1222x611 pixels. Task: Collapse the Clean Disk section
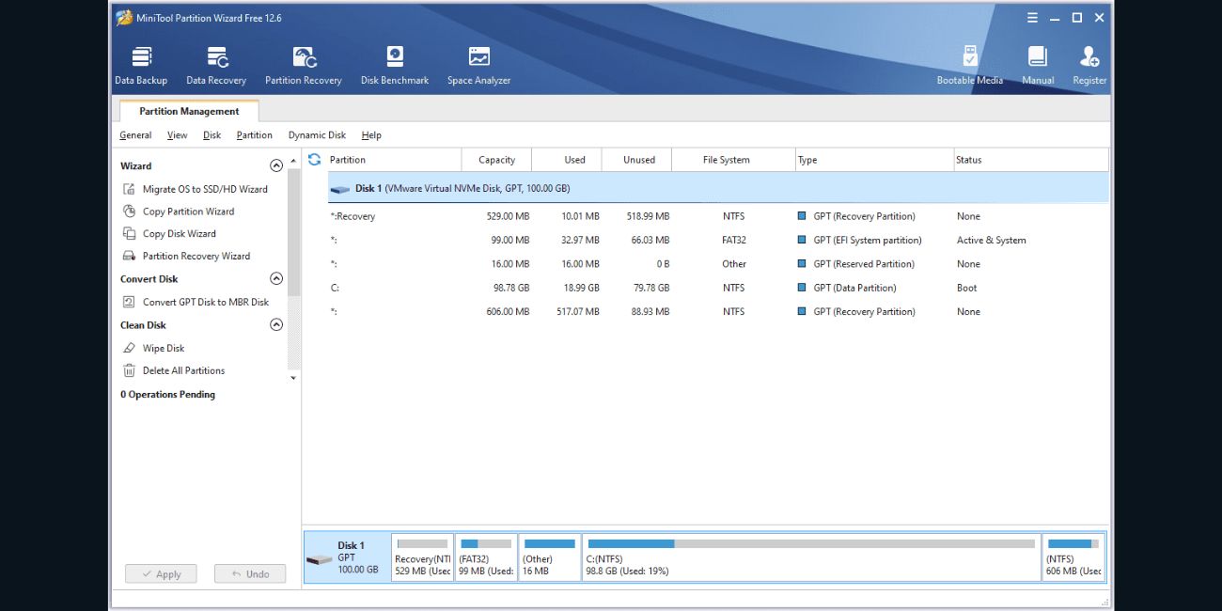coord(275,324)
